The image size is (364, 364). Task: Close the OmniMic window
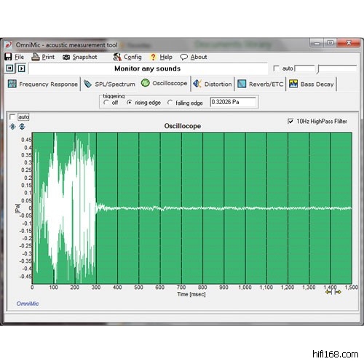click(349, 43)
